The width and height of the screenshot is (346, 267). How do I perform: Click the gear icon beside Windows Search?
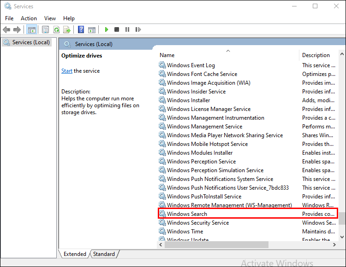(162, 214)
